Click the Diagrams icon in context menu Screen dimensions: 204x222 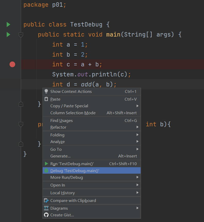click(x=46, y=208)
